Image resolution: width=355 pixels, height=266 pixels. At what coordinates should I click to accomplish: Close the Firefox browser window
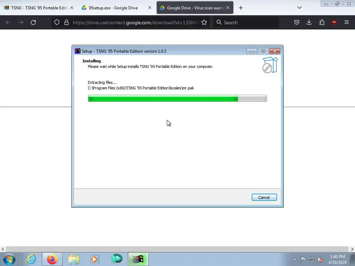(x=349, y=4)
